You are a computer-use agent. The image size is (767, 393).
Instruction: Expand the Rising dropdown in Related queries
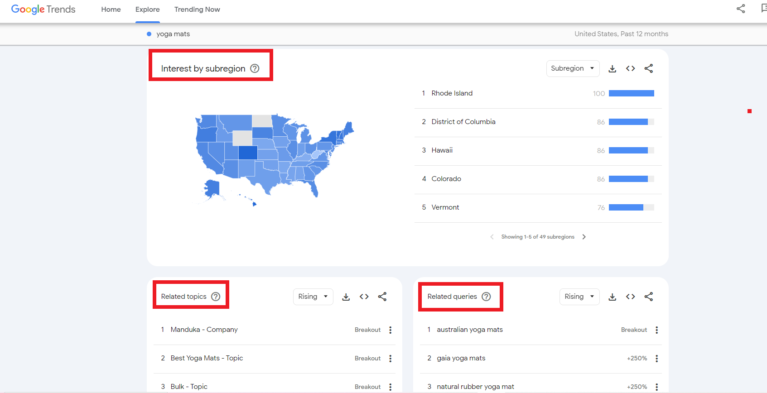(579, 297)
